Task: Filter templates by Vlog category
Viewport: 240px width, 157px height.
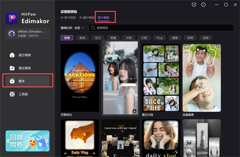Action: [x=159, y=38]
